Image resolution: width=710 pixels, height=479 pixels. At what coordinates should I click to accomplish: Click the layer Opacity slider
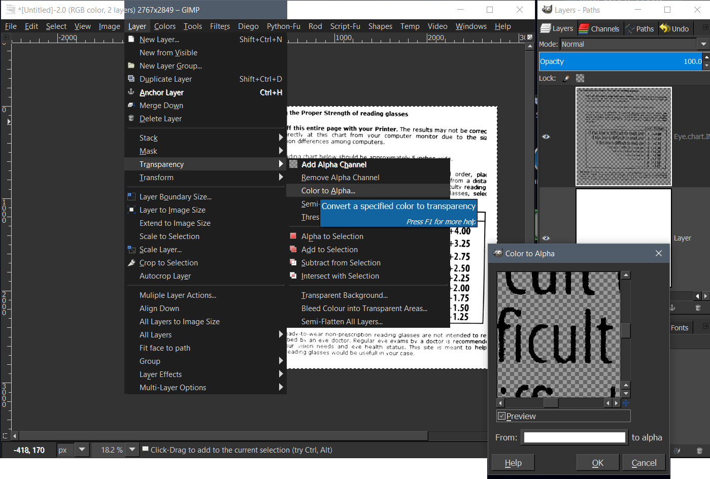(621, 61)
